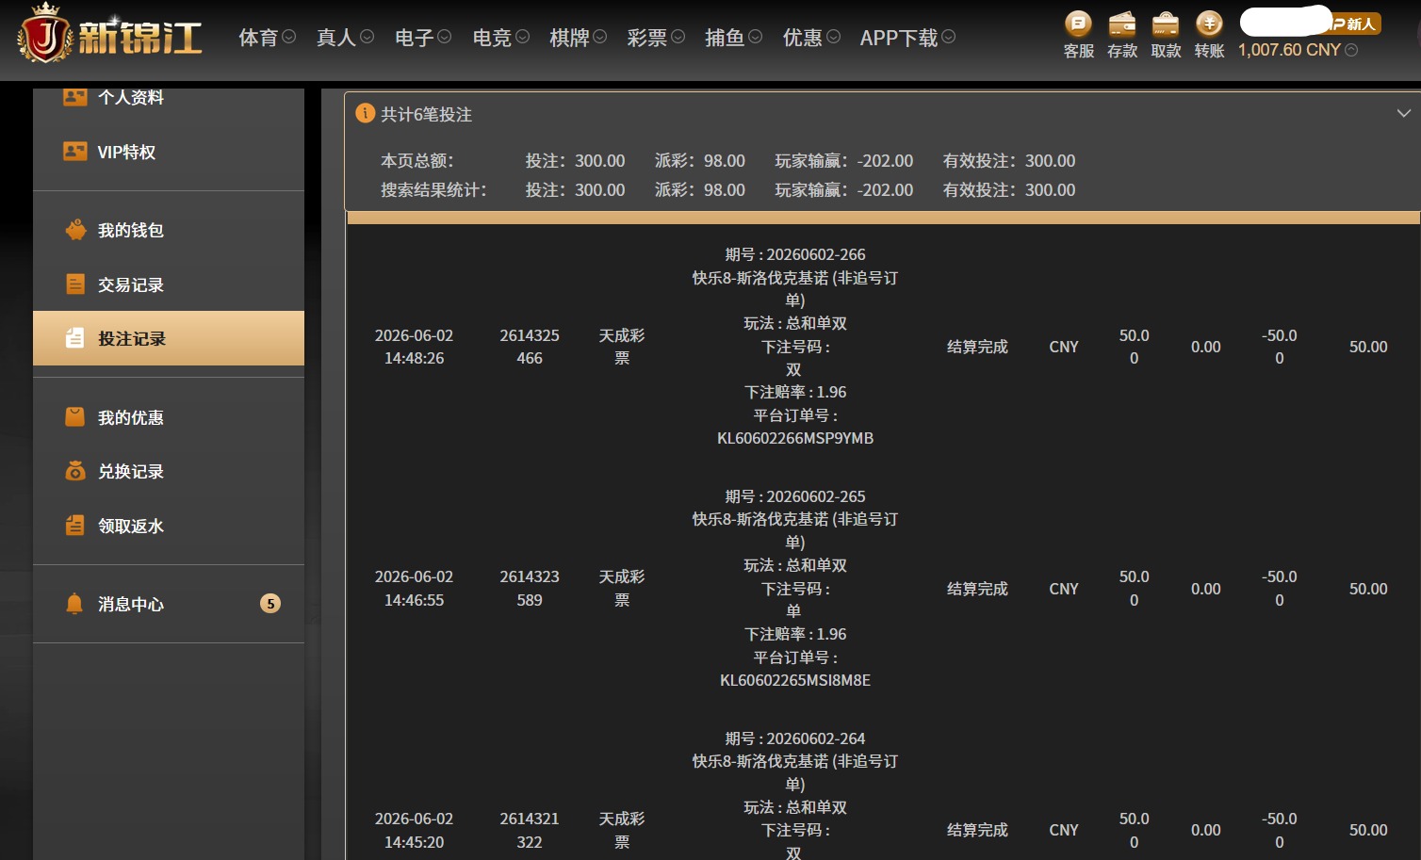
Task: Expand the 捕鱼 menu
Action: [733, 38]
